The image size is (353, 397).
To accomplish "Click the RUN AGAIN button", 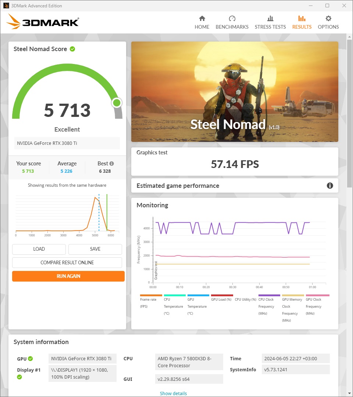I will 68,276.
